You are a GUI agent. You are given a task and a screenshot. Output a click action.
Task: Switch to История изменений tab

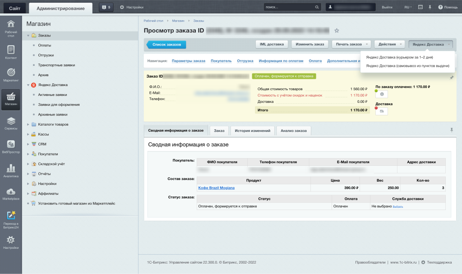tap(253, 131)
